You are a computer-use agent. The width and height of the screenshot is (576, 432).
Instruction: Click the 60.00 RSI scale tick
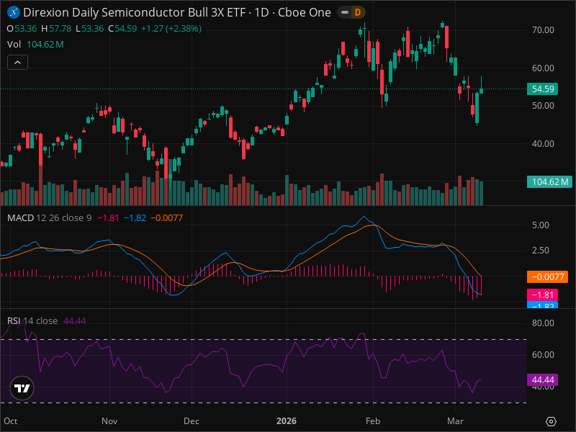coord(543,354)
